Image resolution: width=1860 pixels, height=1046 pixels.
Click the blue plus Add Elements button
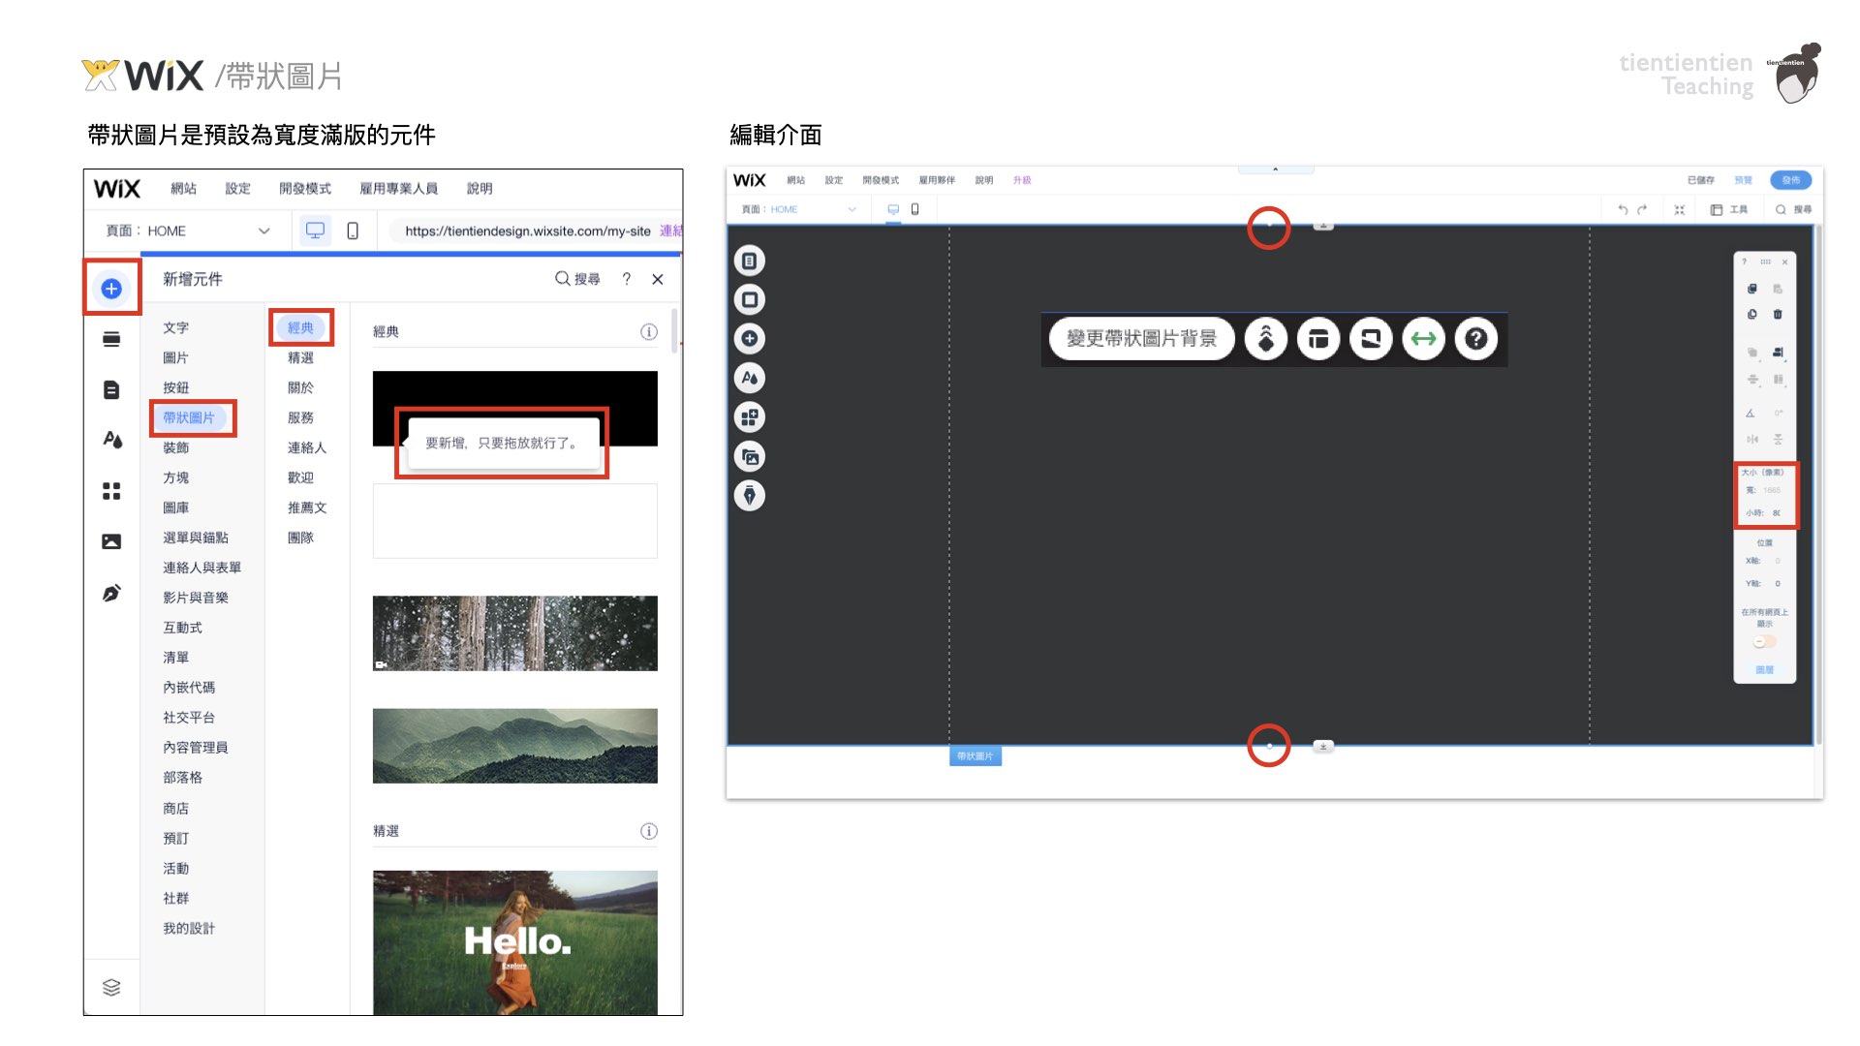[x=111, y=289]
